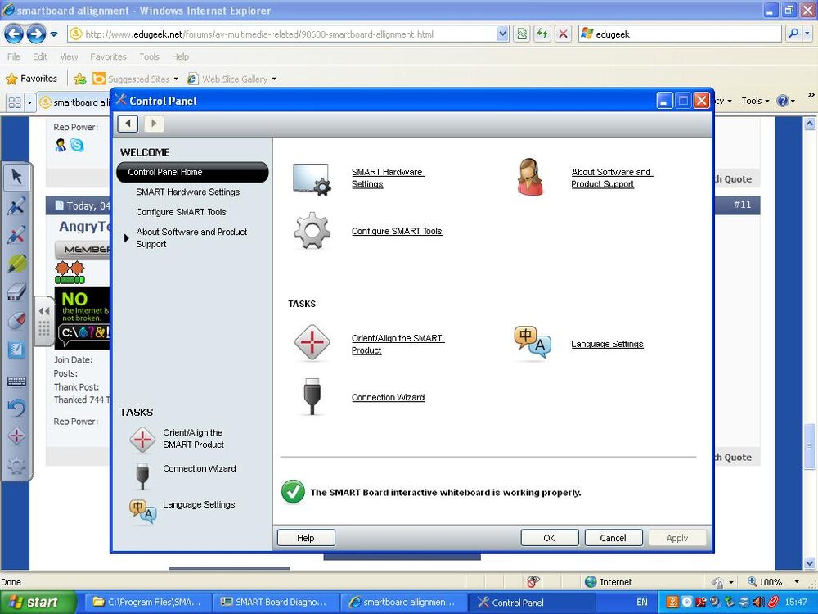Select the arrow pointer tool in SMART floating toolbar

[x=16, y=177]
